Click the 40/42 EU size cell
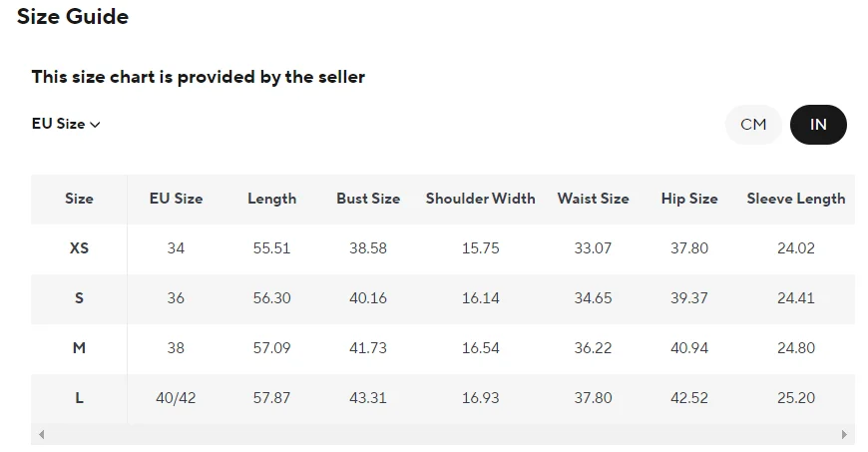This screenshot has width=868, height=452. [x=176, y=398]
